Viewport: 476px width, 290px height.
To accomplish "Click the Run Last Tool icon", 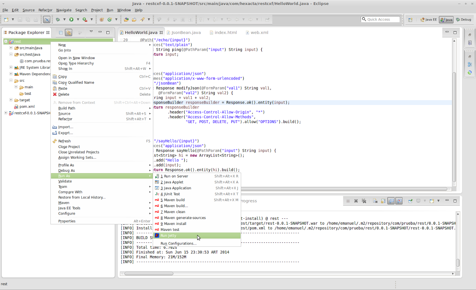I will pos(85,20).
